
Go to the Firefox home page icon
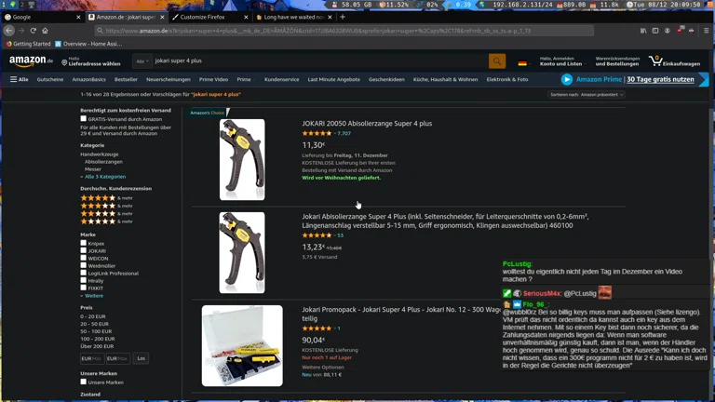point(45,31)
